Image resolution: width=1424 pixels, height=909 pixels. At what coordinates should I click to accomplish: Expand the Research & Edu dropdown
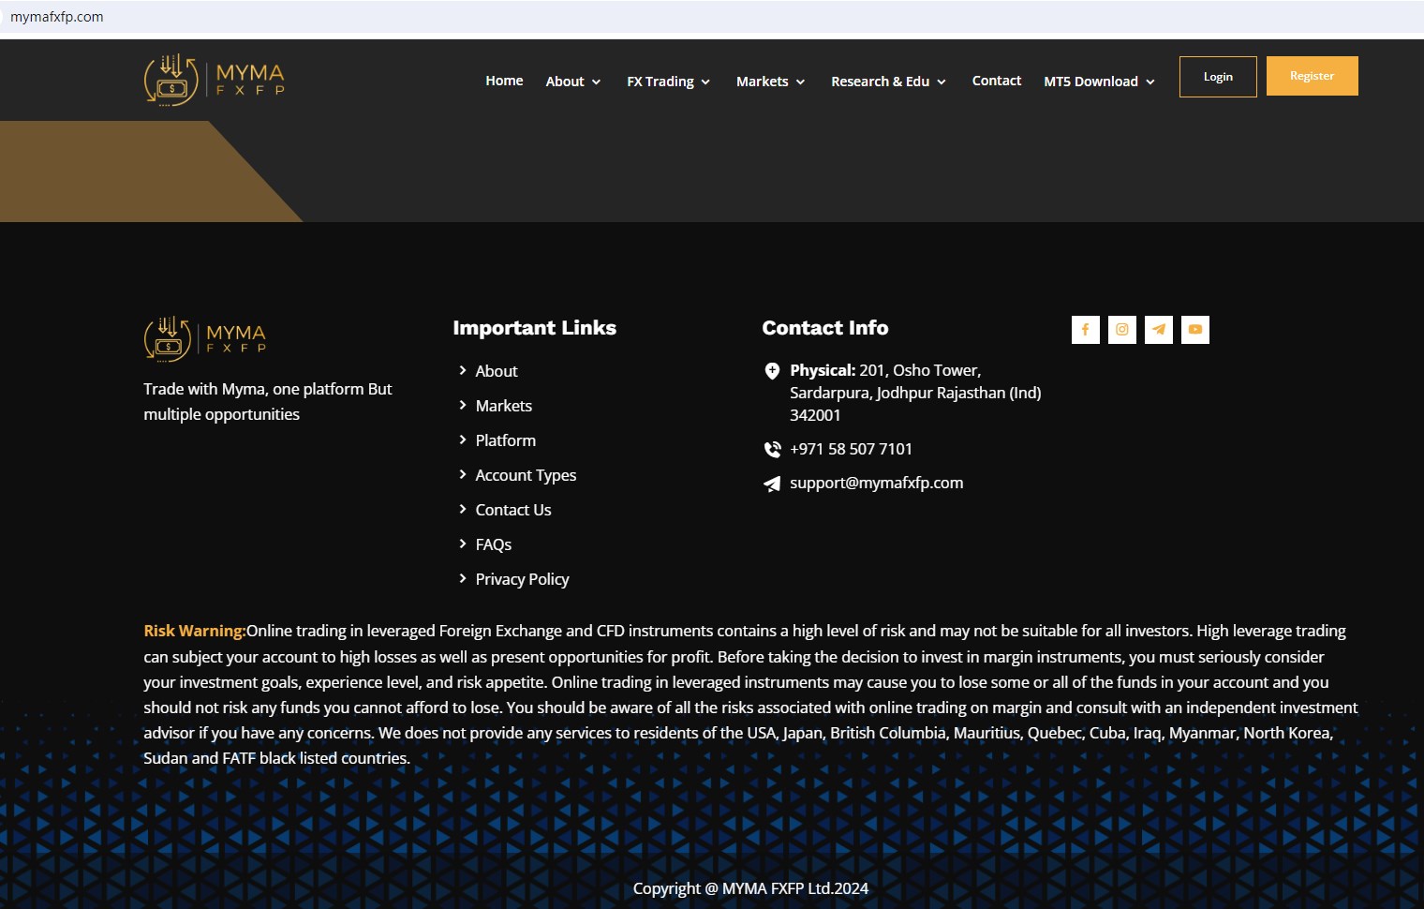pos(889,82)
